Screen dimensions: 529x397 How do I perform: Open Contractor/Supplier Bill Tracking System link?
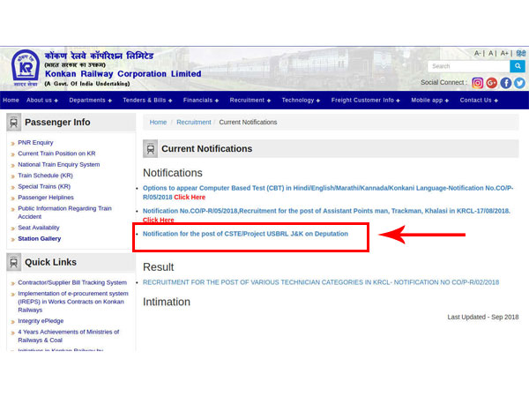tap(72, 282)
